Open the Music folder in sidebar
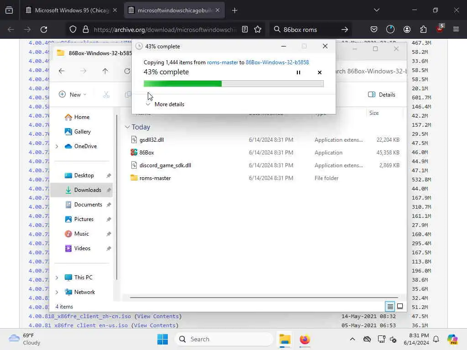Screen dimensions: 467x350 pos(82,234)
